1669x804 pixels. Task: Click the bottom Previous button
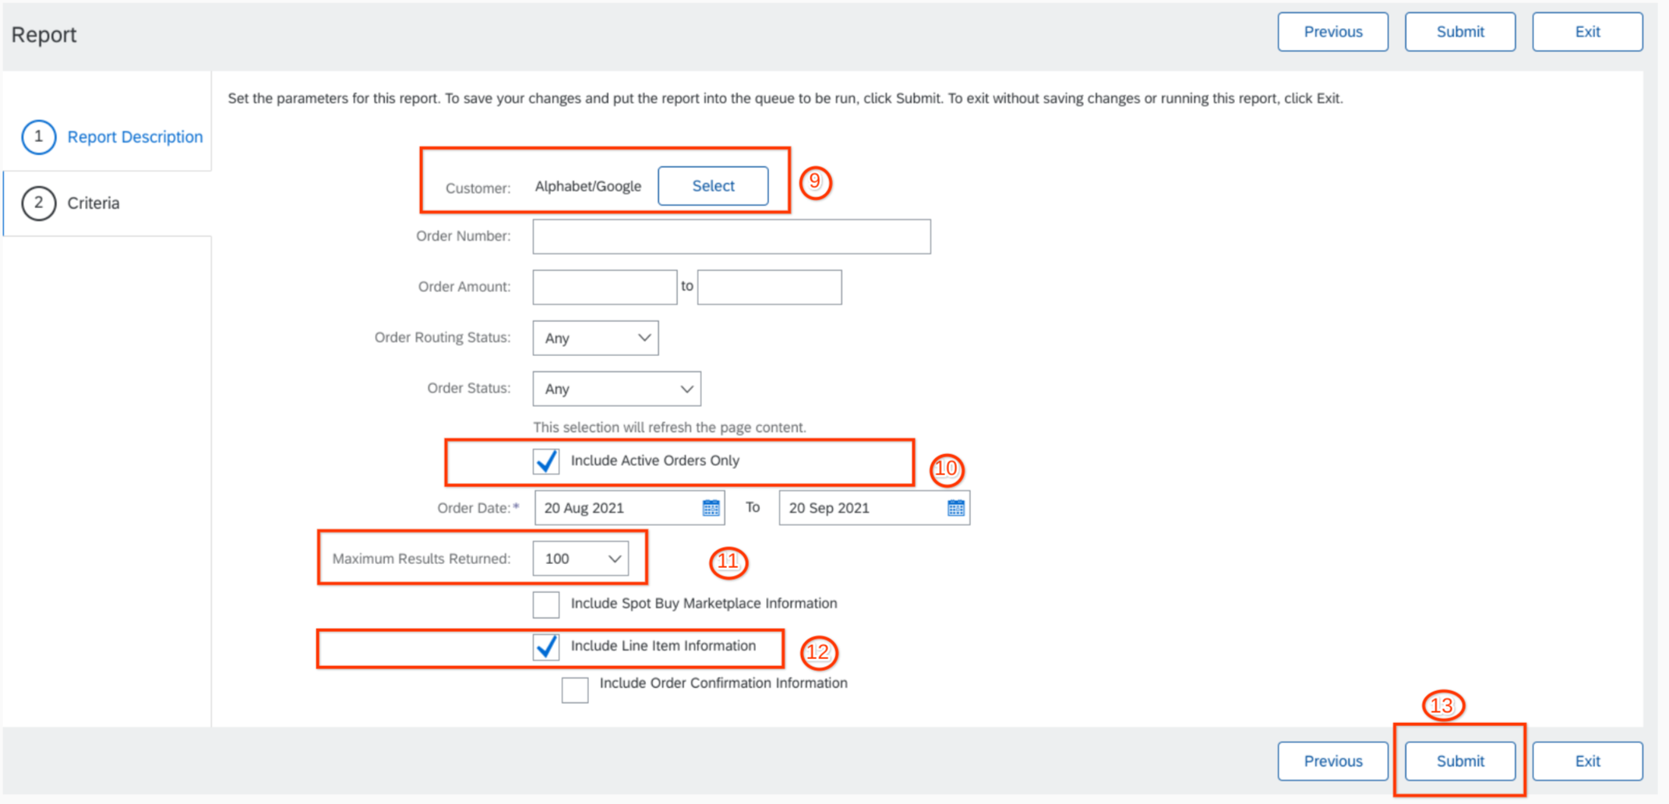(1332, 761)
